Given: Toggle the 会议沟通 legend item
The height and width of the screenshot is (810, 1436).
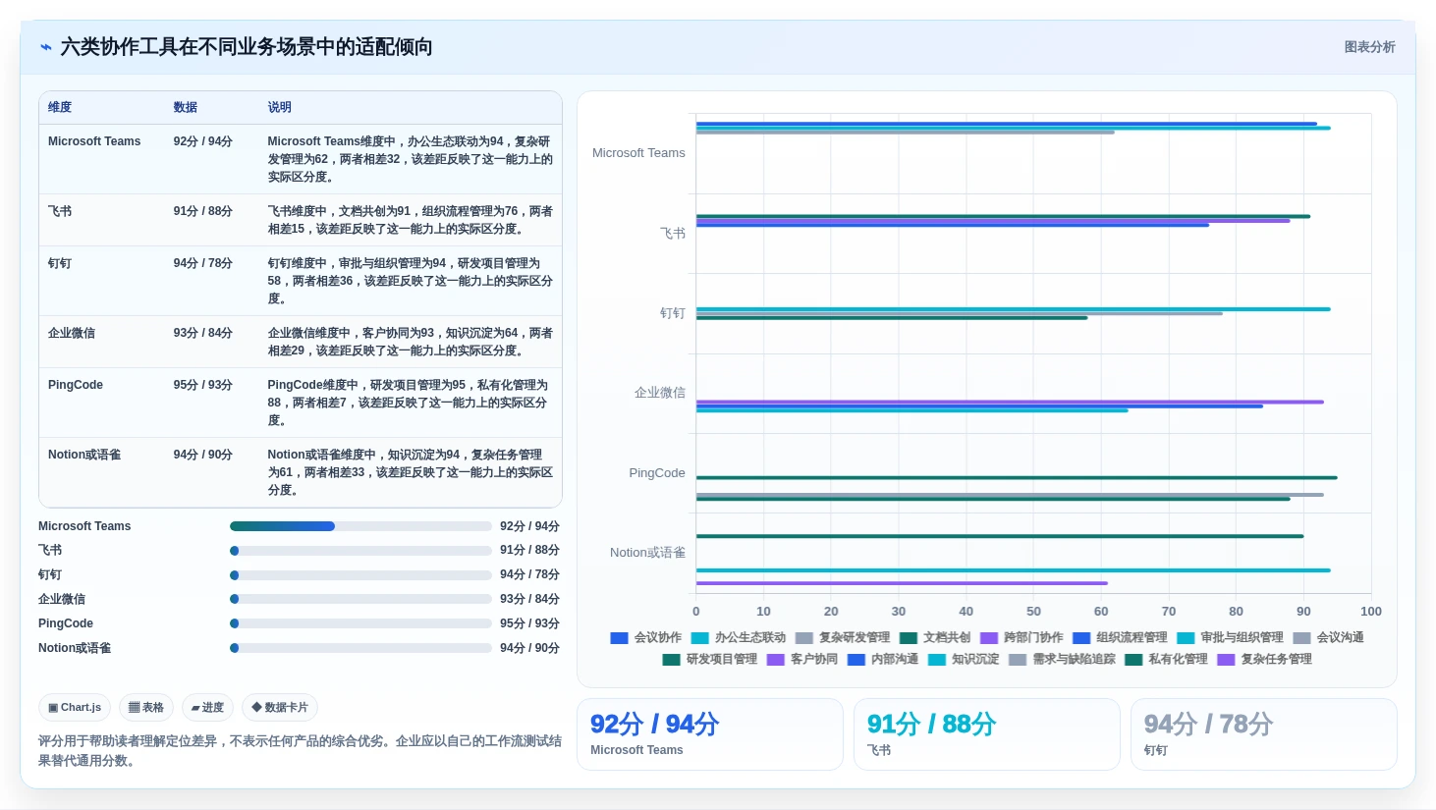Looking at the screenshot, I should click(x=1328, y=637).
